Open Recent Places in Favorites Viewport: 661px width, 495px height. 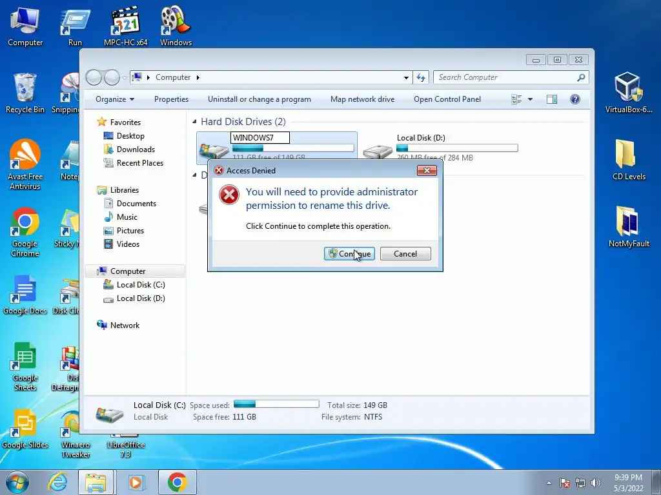coord(139,163)
